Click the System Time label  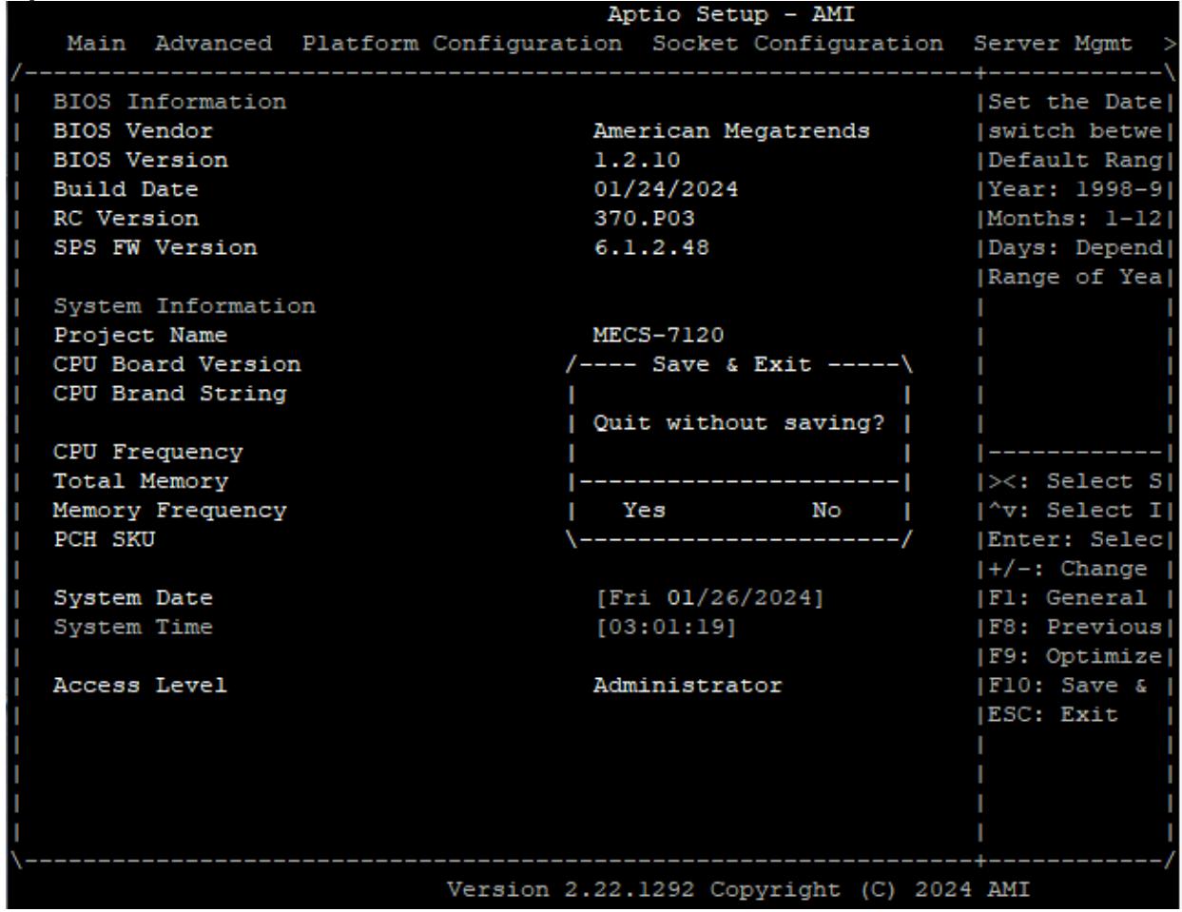[133, 628]
